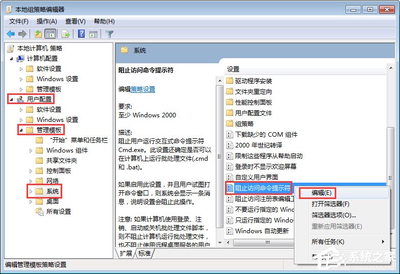Expand 管理模板 under 计算机配置

[x=21, y=89]
